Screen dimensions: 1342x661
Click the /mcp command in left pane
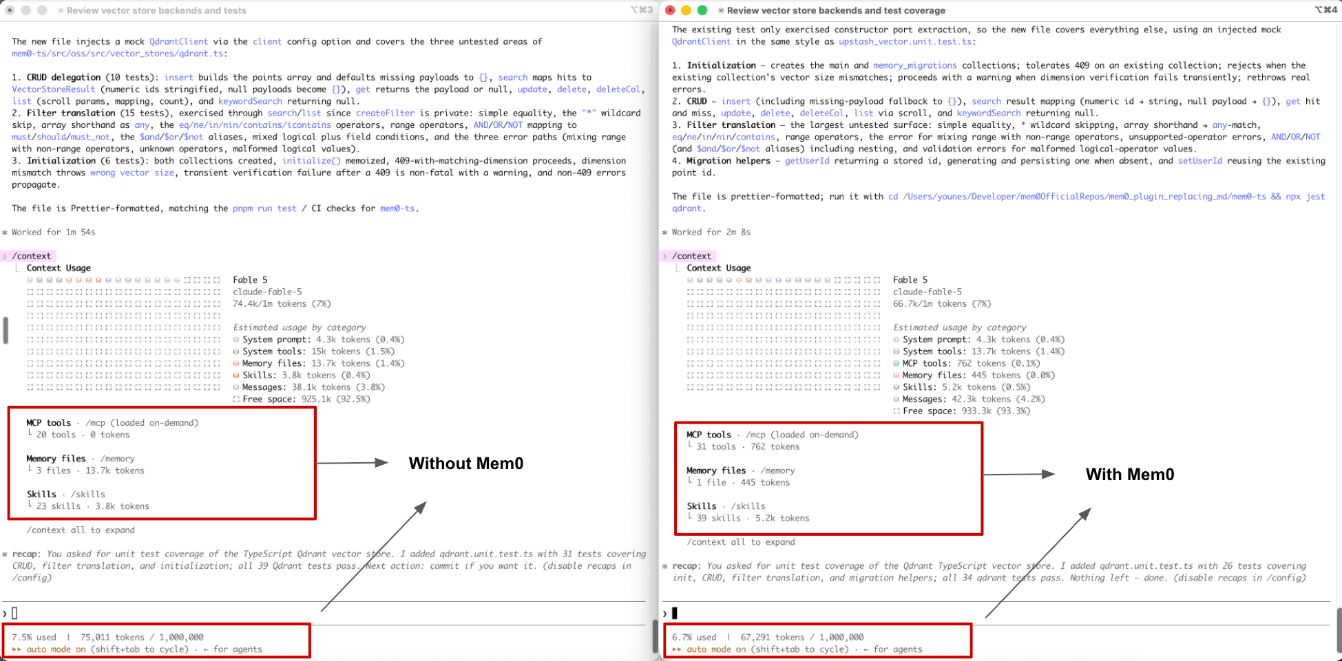coord(95,423)
